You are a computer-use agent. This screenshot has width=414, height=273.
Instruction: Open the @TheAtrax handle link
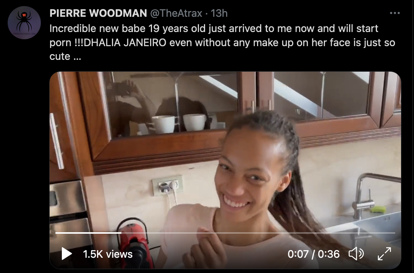click(x=176, y=13)
